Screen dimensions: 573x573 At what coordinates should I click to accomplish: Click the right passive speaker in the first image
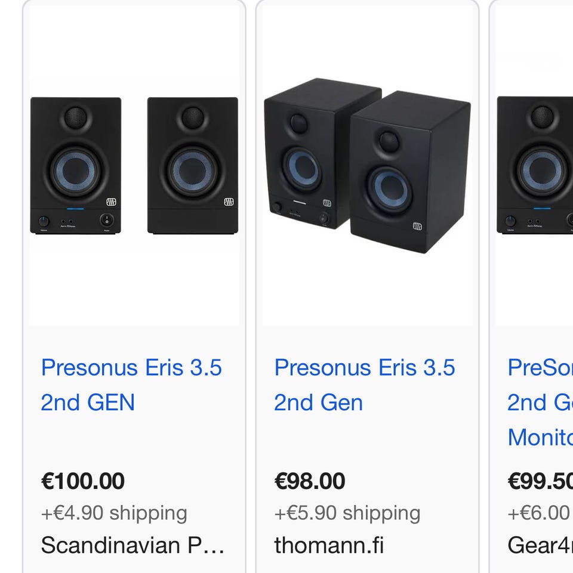tap(192, 166)
